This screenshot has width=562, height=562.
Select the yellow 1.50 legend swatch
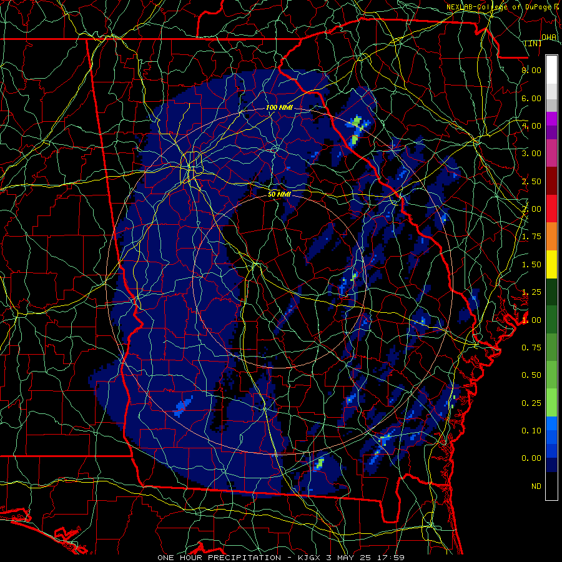(x=551, y=265)
